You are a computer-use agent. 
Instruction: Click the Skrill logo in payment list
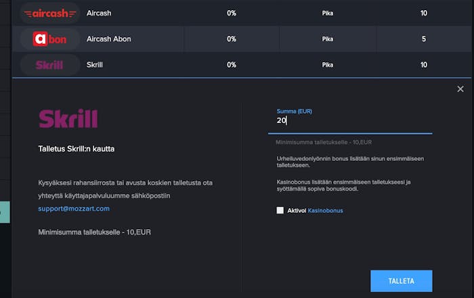pyautogui.click(x=49, y=65)
